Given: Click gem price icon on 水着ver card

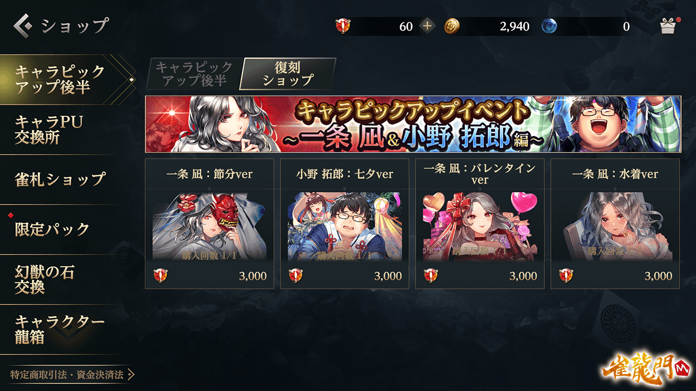Looking at the screenshot, I should [566, 276].
